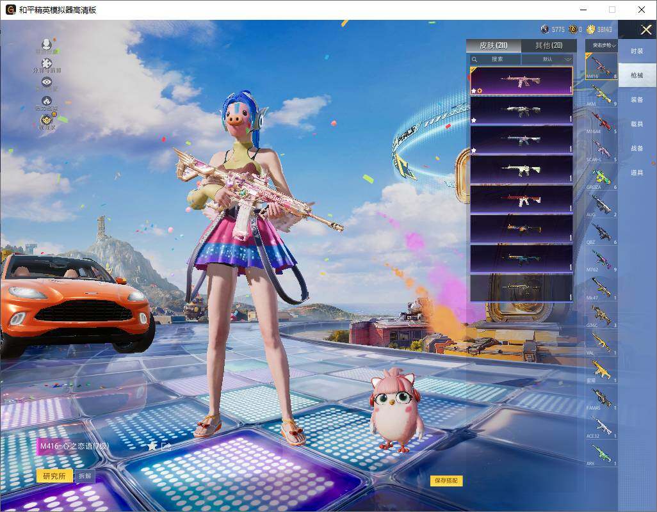Open the flame icon in left column
657x512 pixels.
point(47,101)
